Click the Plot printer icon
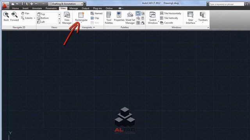The height and width of the screenshot is (140, 250). (32, 4)
